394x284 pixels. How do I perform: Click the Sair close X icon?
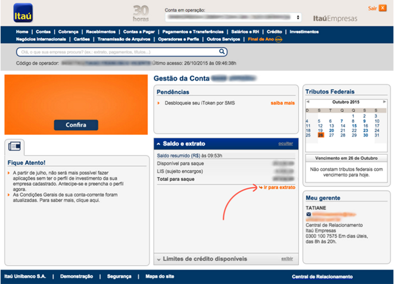(x=383, y=8)
